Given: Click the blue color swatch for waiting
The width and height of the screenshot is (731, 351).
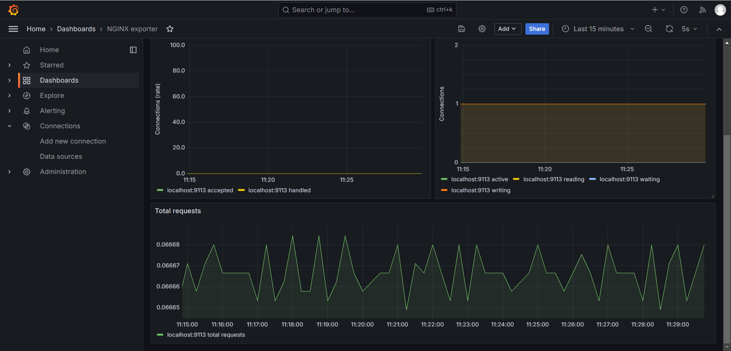Looking at the screenshot, I should 592,179.
